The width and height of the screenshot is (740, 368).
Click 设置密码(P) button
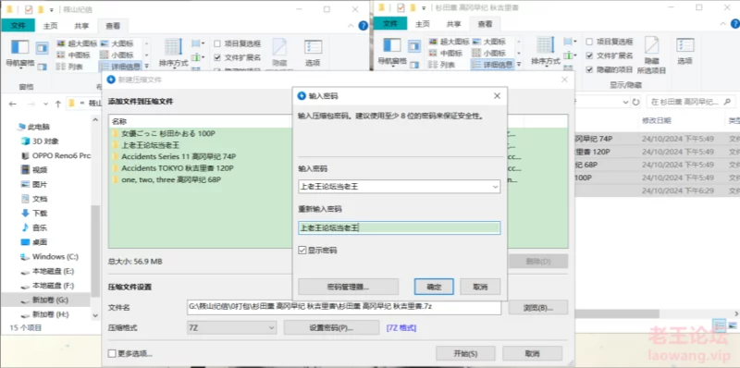click(x=331, y=327)
